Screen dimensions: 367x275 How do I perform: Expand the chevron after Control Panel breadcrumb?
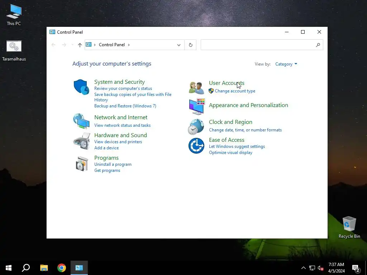click(x=129, y=45)
